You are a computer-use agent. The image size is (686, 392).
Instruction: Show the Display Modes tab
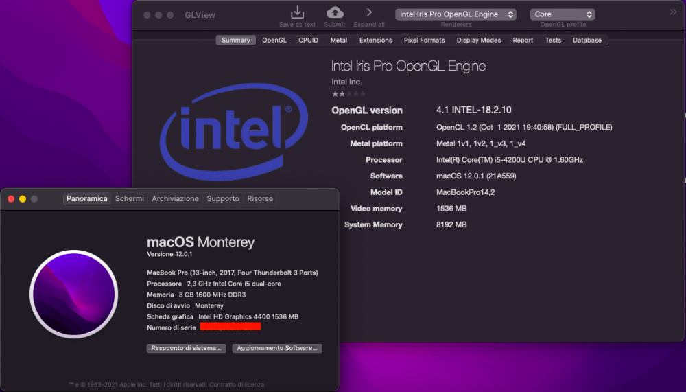[x=479, y=40]
